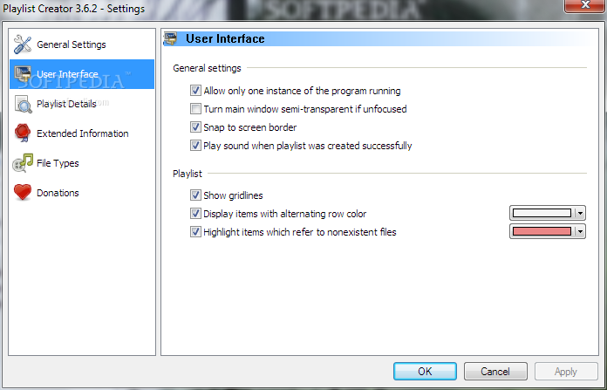Screen dimensions: 607x390
Task: Go to the Playlist Details section
Action: coord(82,104)
